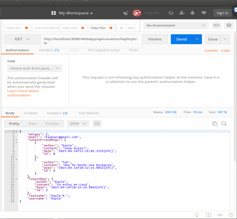Click the red sync status icon
The width and height of the screenshot is (237, 219).
click(x=137, y=13)
